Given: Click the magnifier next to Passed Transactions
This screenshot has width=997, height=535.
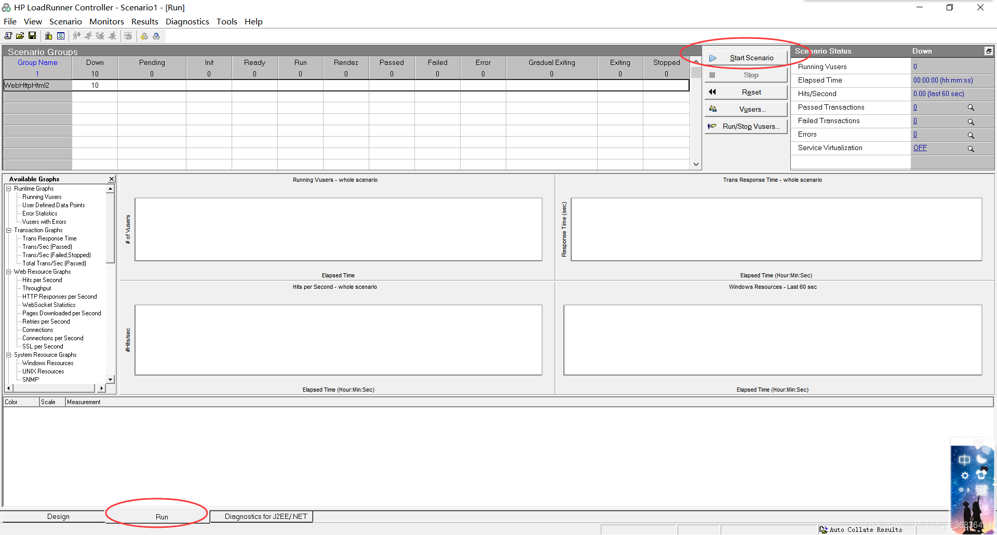Looking at the screenshot, I should (971, 108).
